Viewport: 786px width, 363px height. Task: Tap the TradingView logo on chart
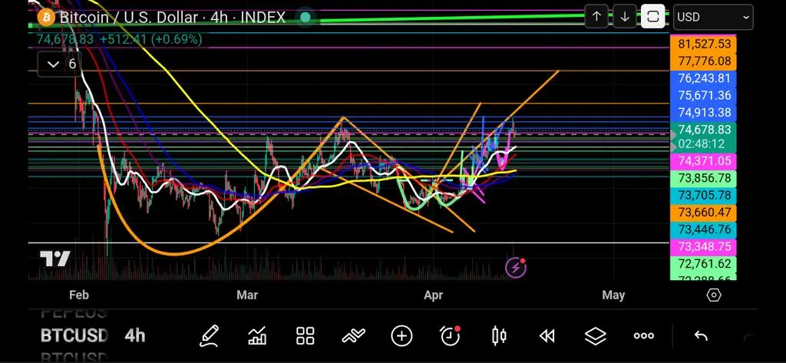click(54, 259)
